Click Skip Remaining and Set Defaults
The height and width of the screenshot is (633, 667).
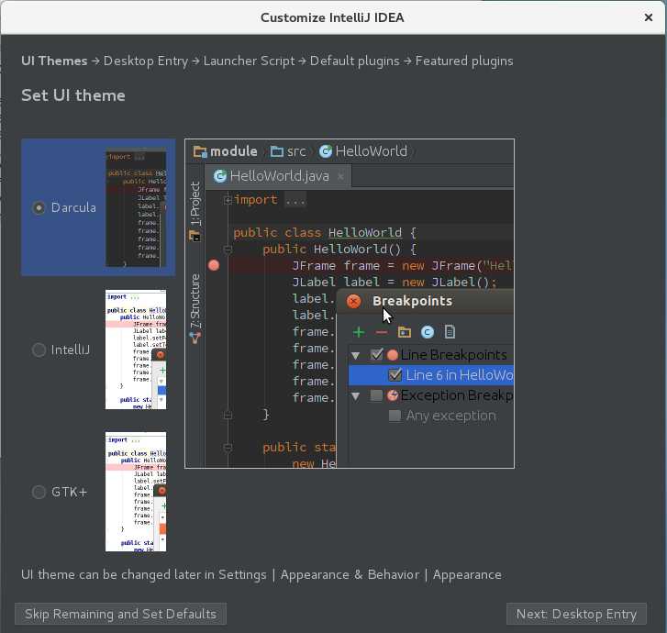point(120,614)
